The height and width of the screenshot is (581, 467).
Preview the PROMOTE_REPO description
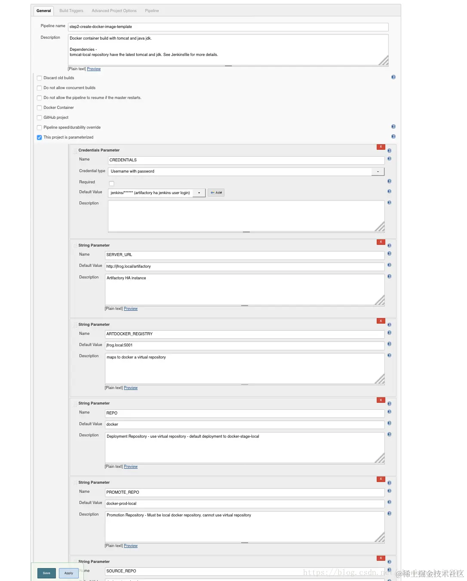(131, 546)
